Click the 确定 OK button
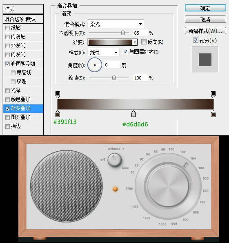Screen dimensions: 229x243 (x=205, y=8)
